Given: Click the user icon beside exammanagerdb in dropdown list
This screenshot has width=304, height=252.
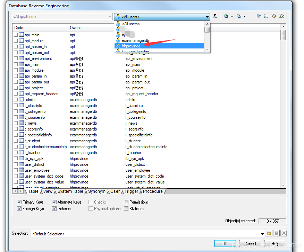Looking at the screenshot, I should point(118,40).
